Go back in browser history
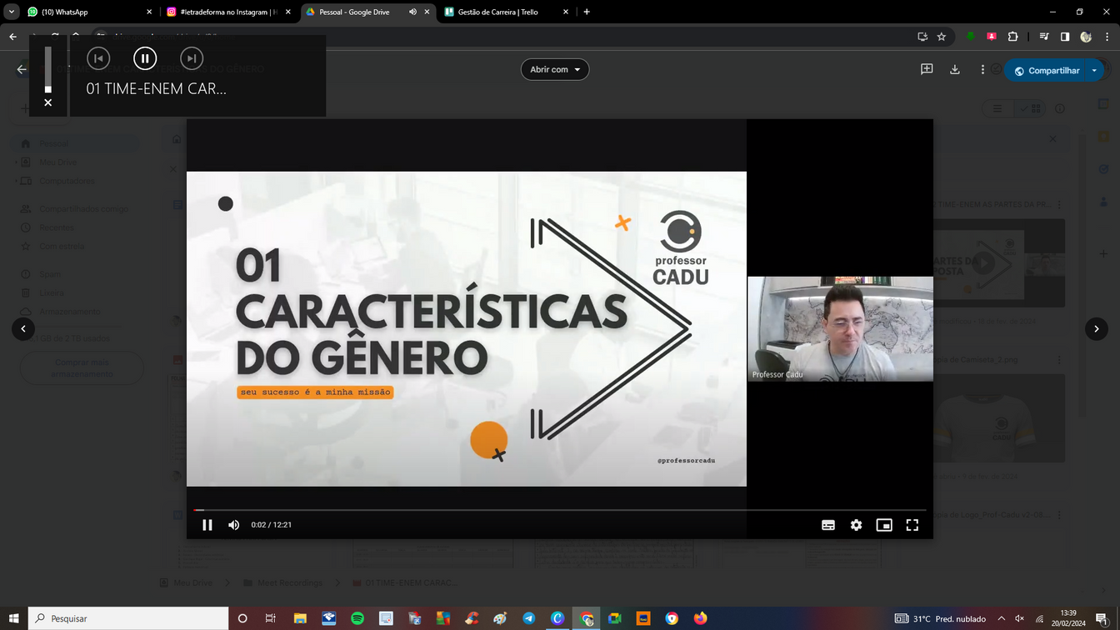The width and height of the screenshot is (1120, 630). pos(12,37)
